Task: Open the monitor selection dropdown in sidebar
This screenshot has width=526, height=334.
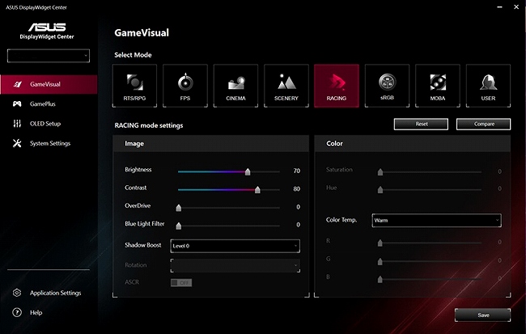Action: click(49, 56)
